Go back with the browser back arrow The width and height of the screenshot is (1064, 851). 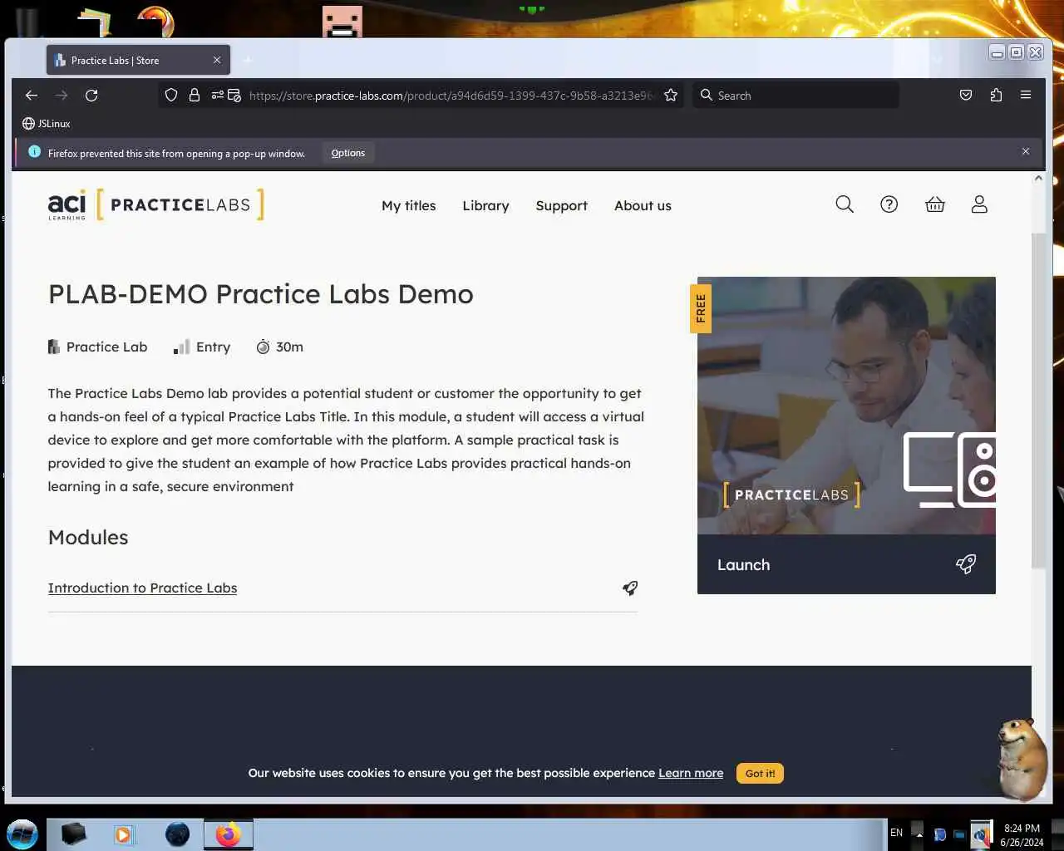(32, 95)
